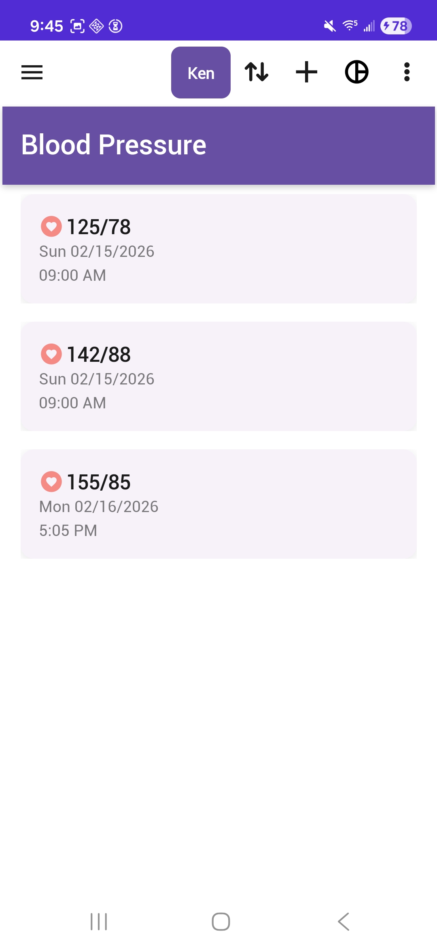This screenshot has width=437, height=948.
Task: Switch profile using the Ken button
Action: click(201, 73)
